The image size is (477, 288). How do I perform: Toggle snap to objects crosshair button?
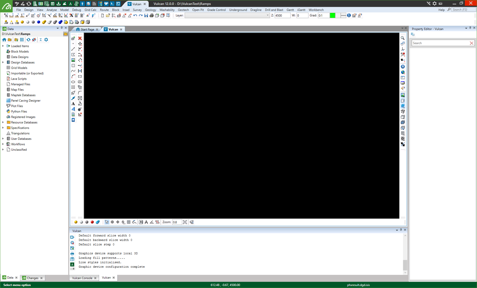coord(112,222)
